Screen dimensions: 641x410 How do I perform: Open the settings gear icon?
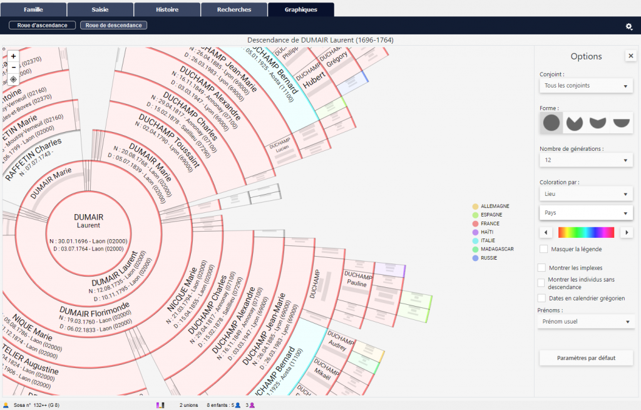point(629,26)
